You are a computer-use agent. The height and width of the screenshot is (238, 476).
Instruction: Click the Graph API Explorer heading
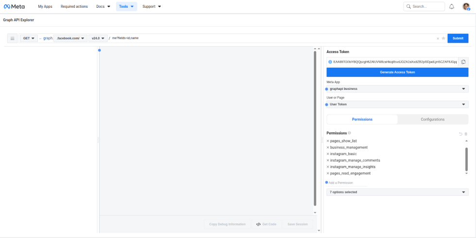18,20
